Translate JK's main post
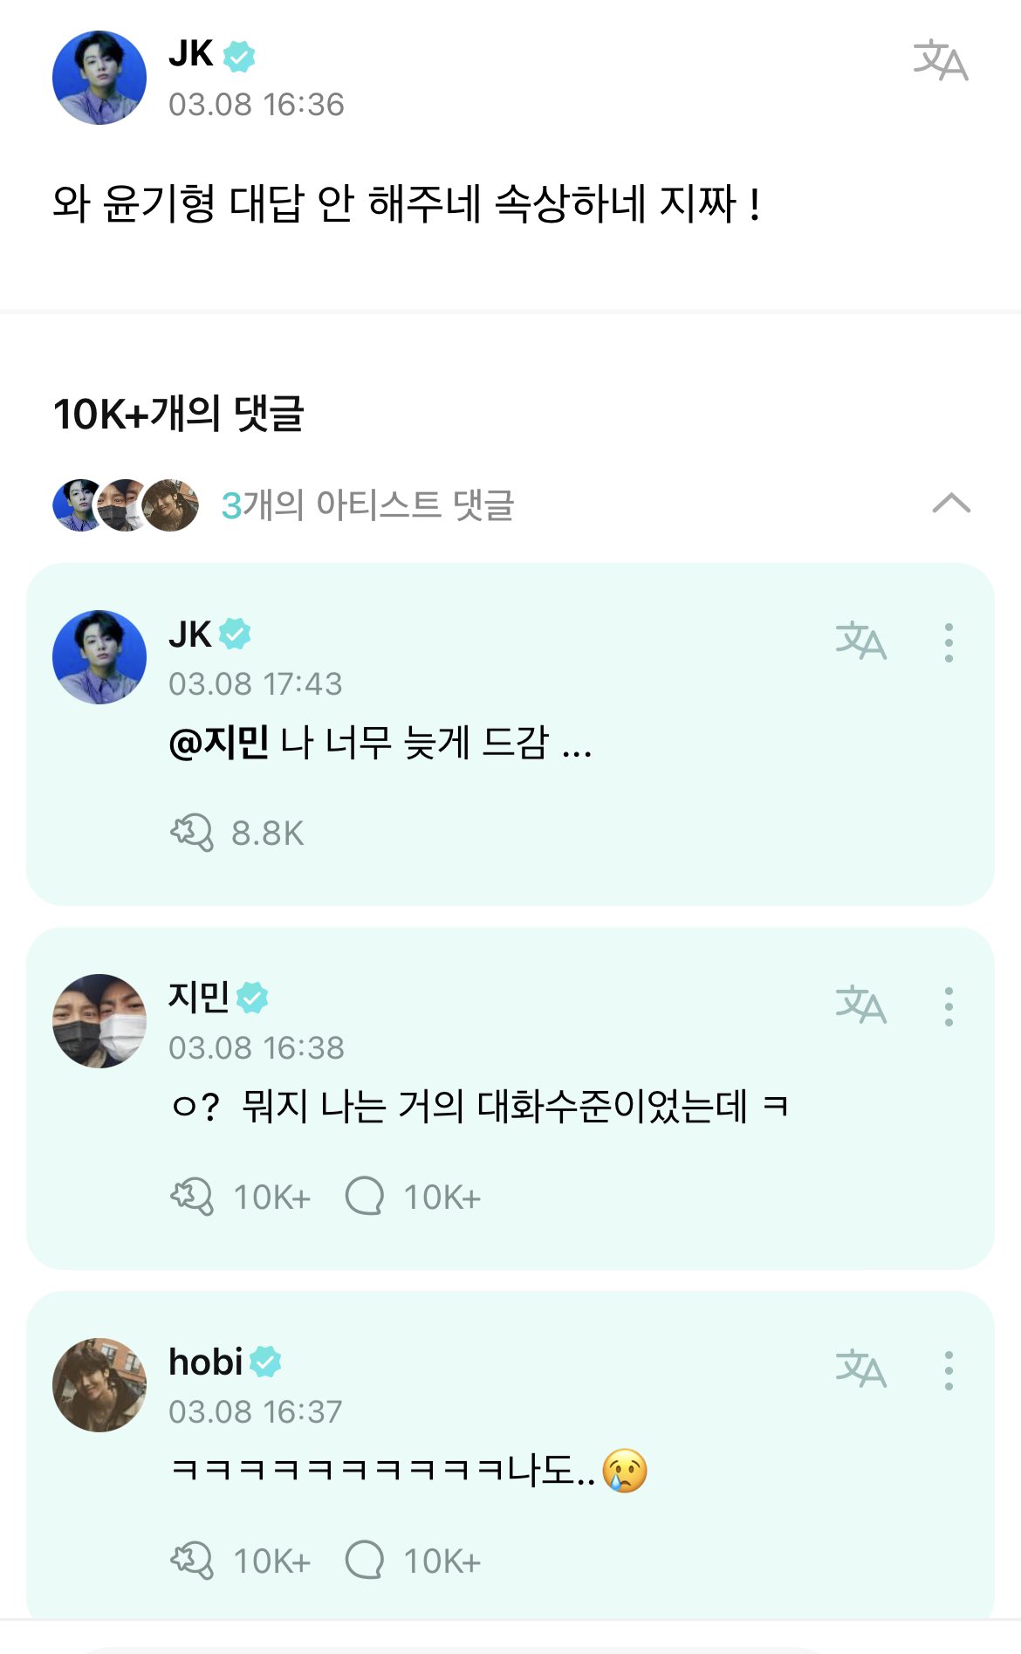 tap(940, 61)
